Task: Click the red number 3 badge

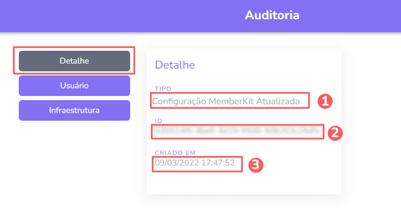Action: 256,165
